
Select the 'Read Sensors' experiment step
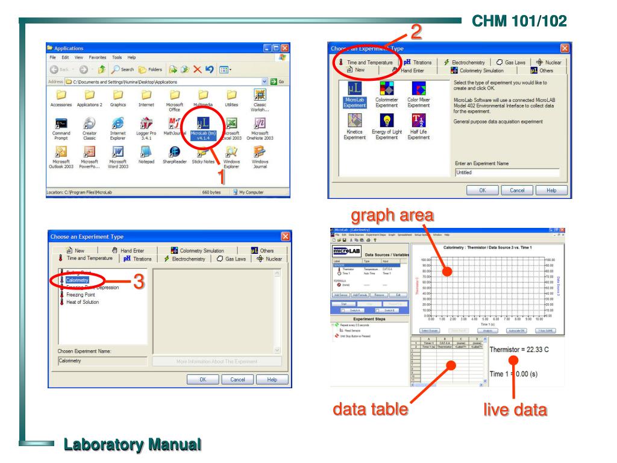pos(350,331)
